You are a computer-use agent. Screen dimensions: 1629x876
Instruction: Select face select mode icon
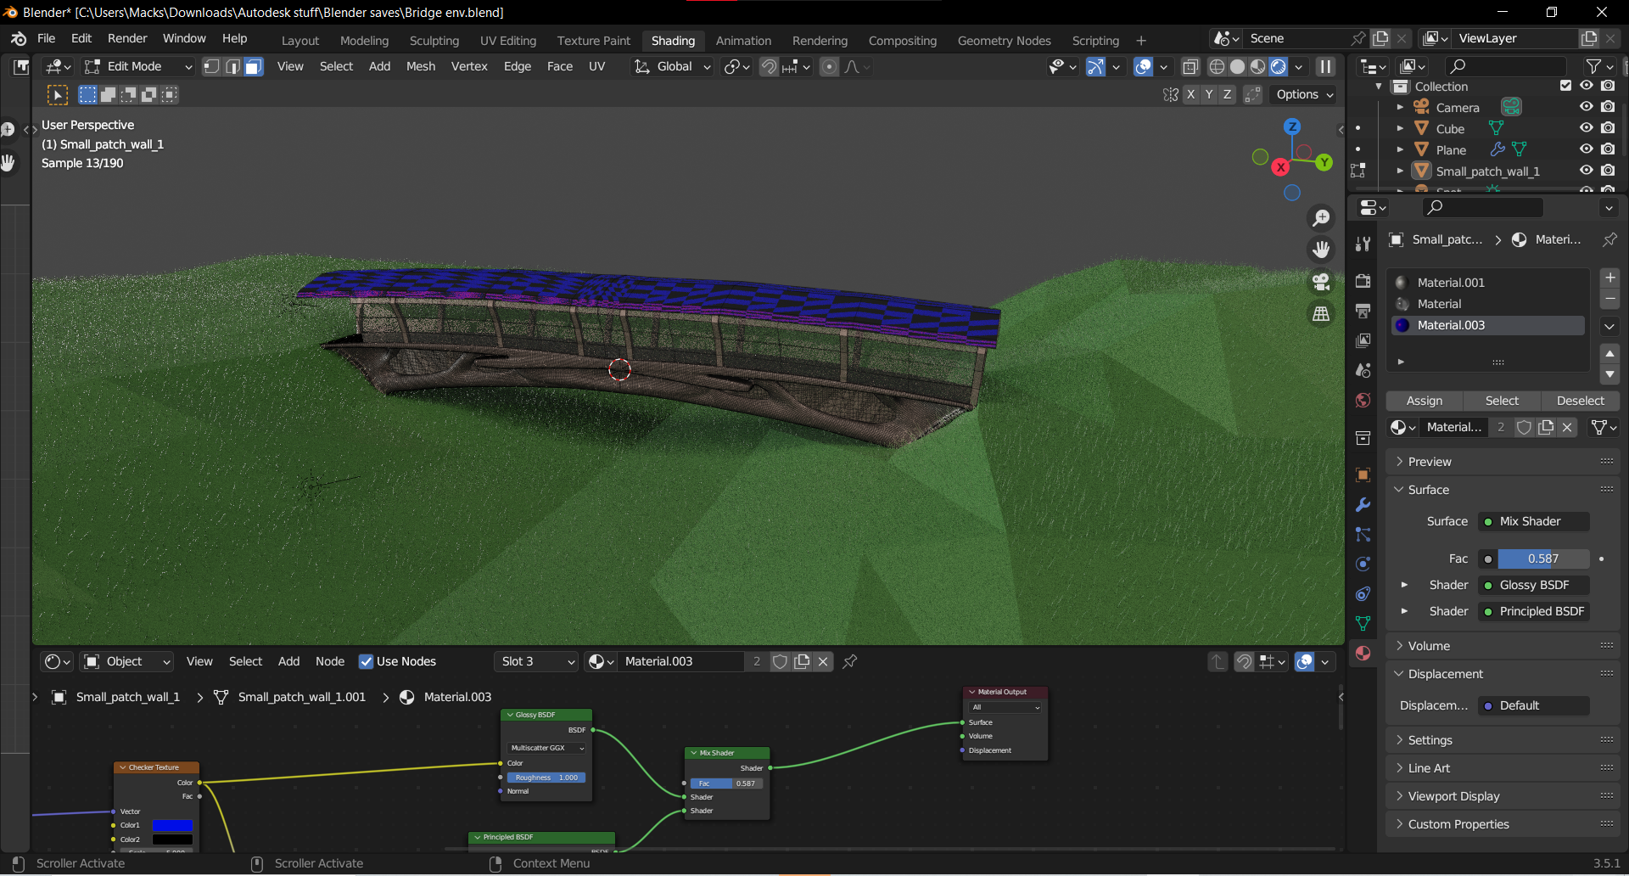[x=254, y=66]
